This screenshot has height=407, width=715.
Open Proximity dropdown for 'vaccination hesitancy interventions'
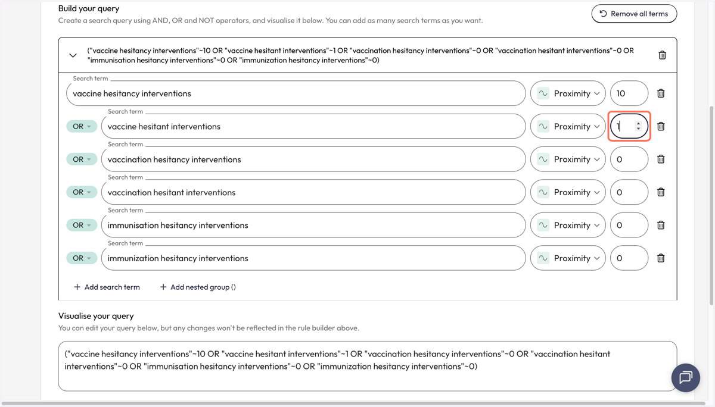[568, 159]
